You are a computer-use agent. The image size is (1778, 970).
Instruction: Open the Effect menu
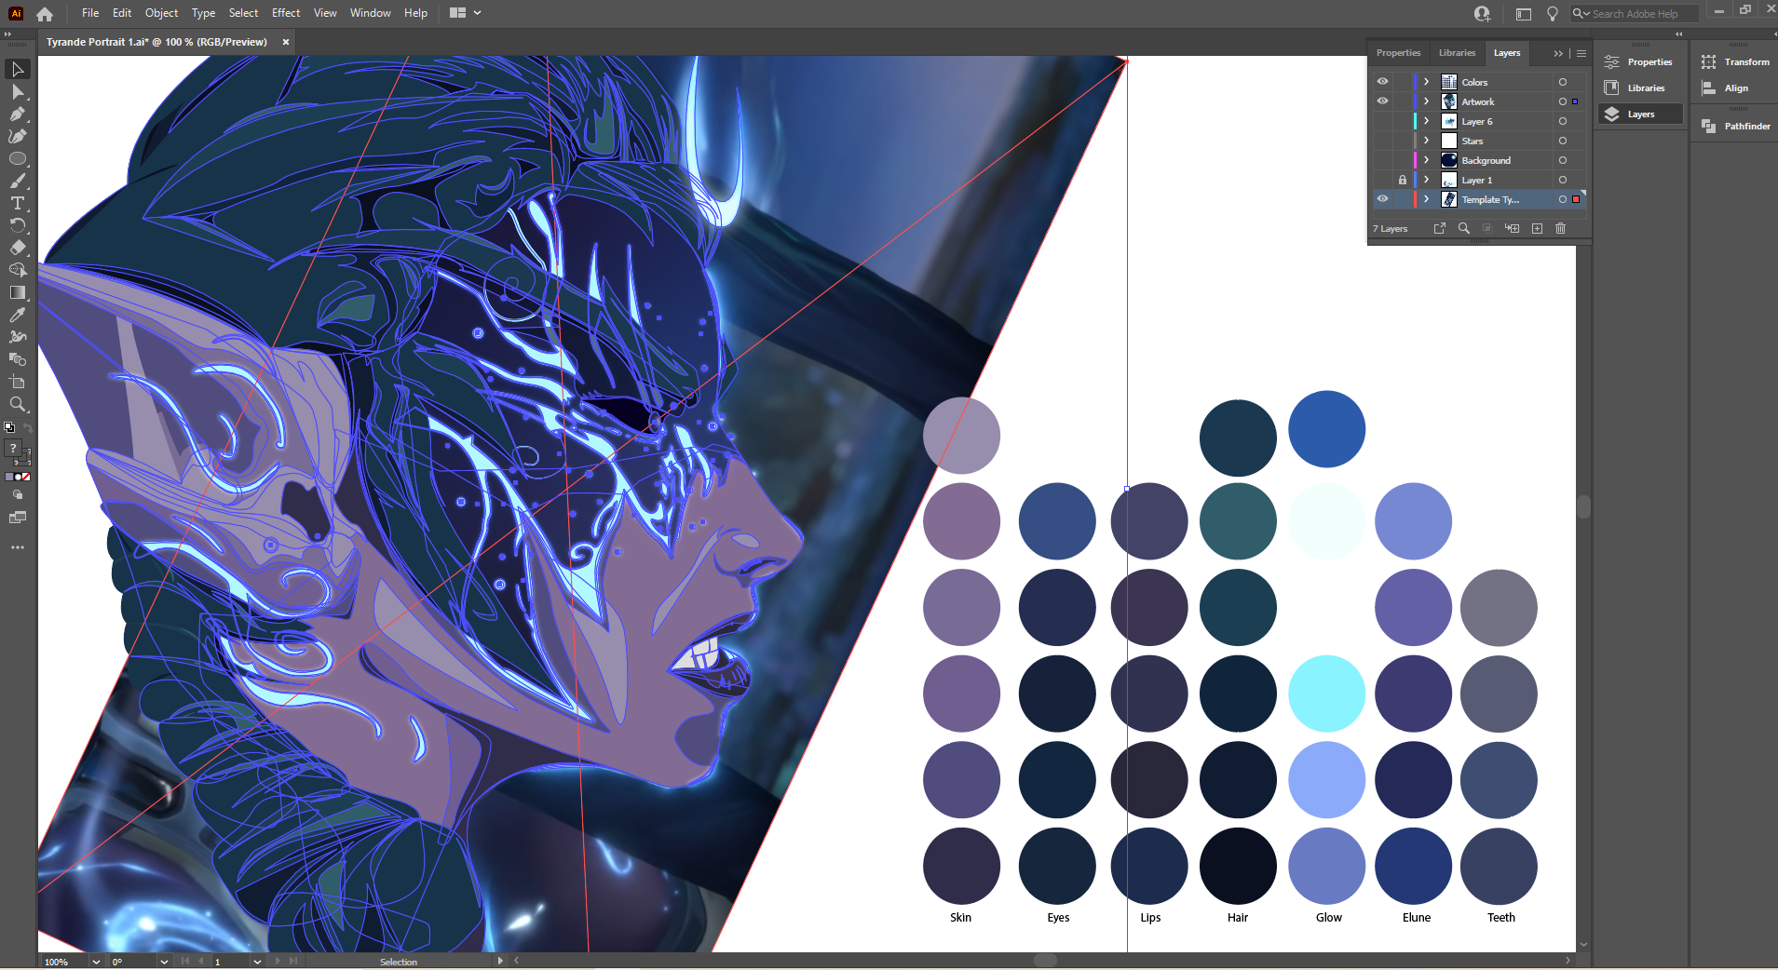[286, 13]
